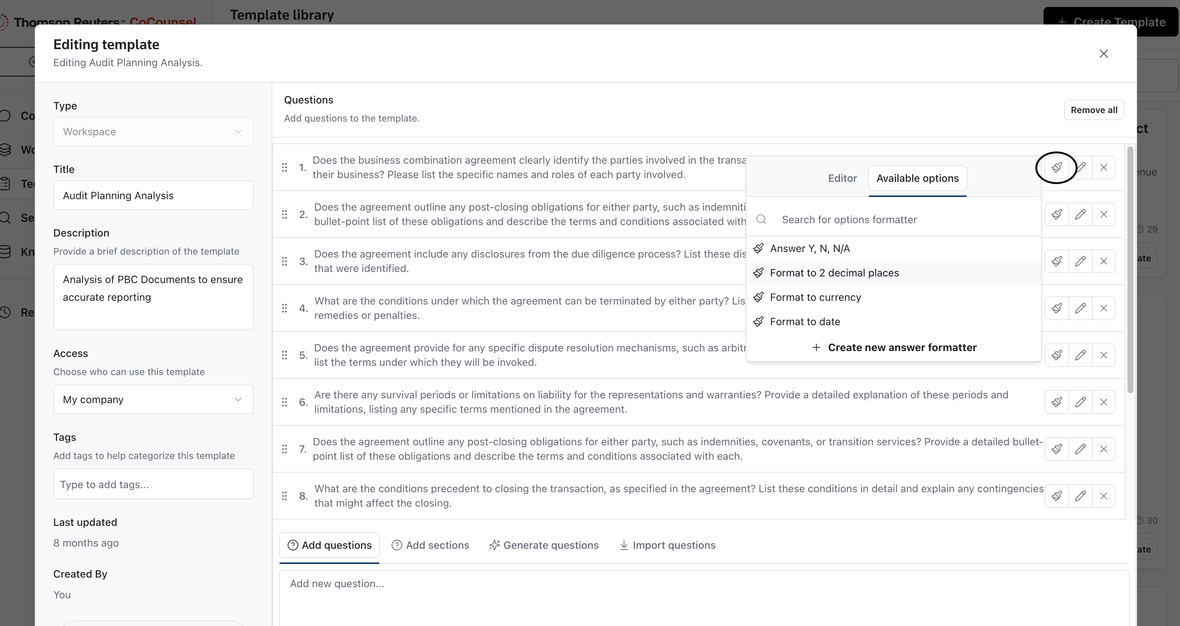
Task: Delete question 6 using the X icon
Action: point(1103,402)
